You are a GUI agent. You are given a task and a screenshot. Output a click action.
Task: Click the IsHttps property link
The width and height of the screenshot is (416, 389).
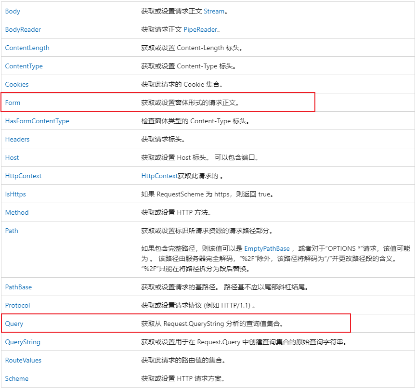15,194
